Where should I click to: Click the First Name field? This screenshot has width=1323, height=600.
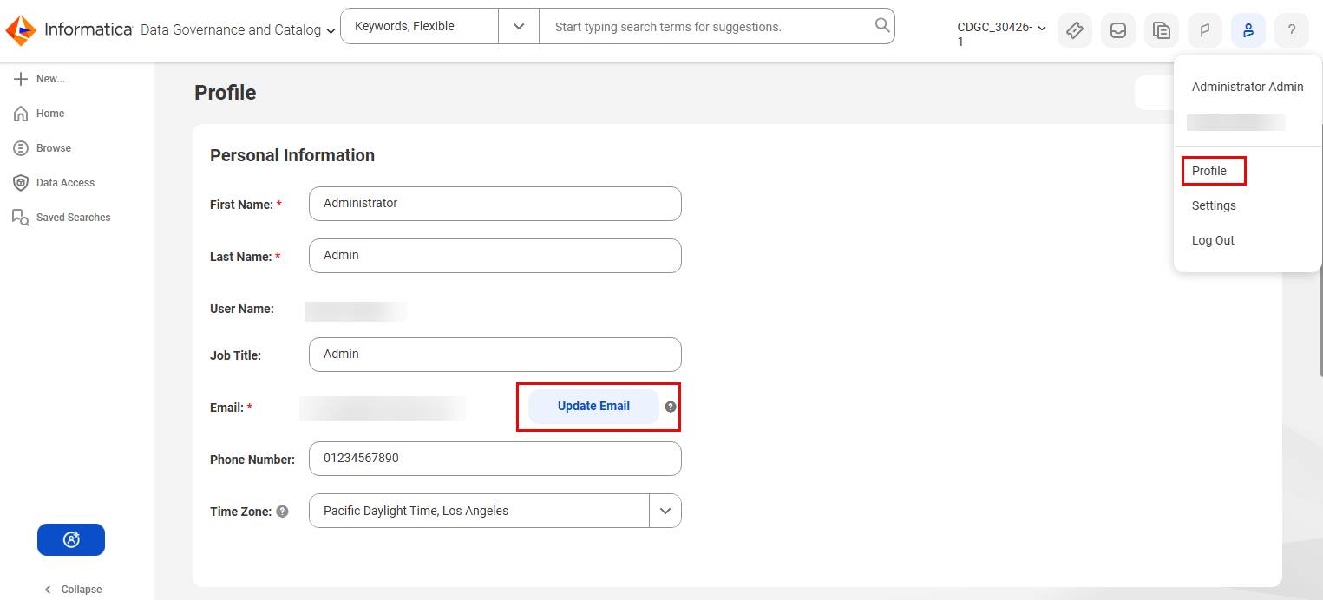[x=495, y=204]
